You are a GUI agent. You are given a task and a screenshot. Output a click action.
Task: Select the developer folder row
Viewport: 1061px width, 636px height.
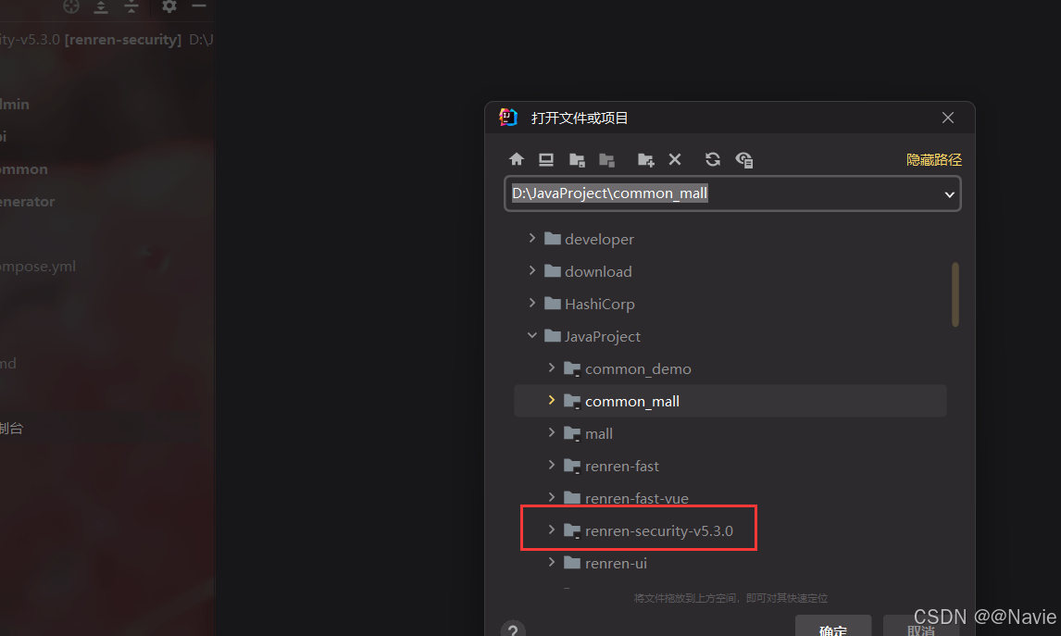click(730, 239)
